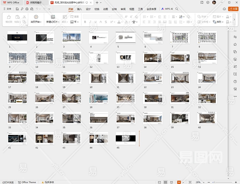
Task: Select slide thumbnail number 28
Action: (99, 98)
